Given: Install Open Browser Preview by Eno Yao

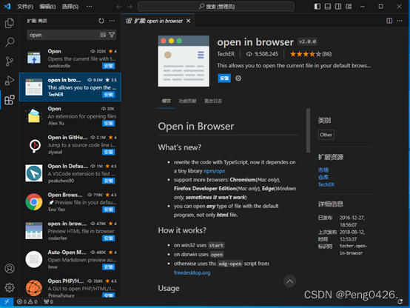Looking at the screenshot, I should 109,210.
